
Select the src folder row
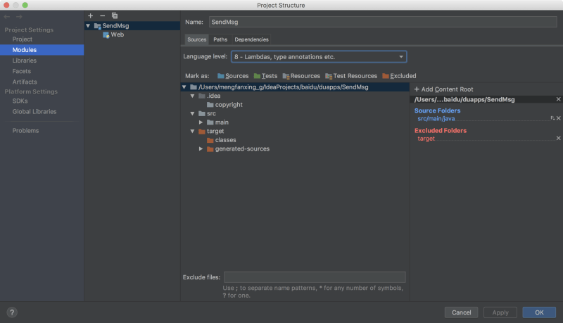click(207, 113)
